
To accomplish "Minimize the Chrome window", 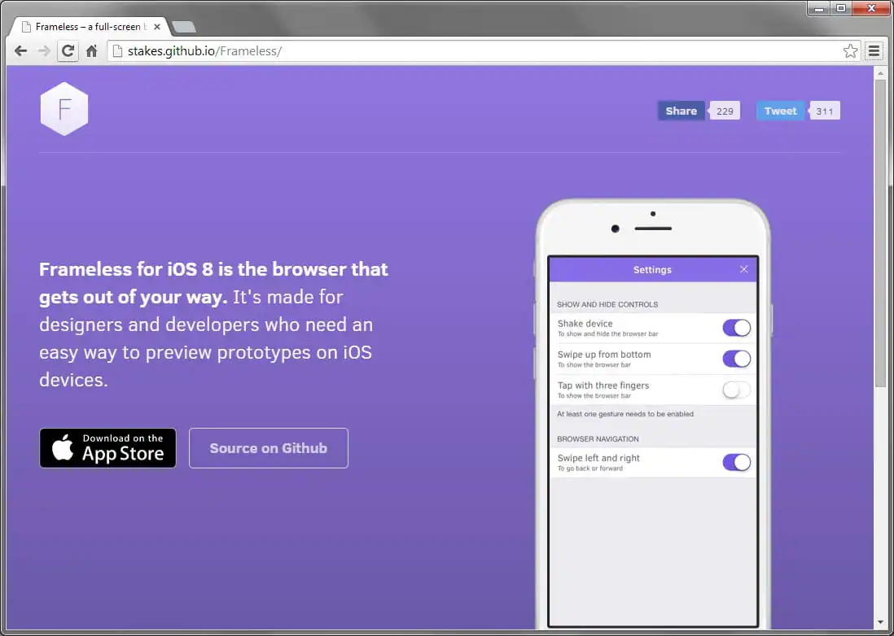I will click(x=819, y=9).
